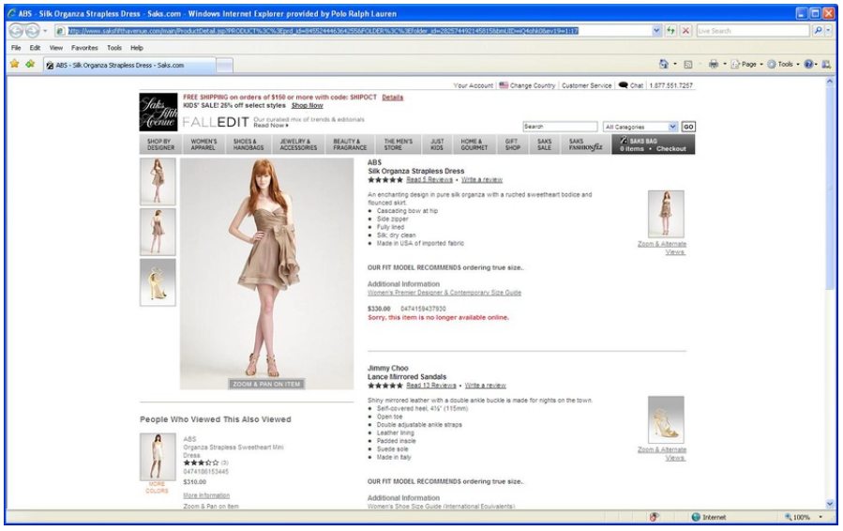Click in the Saks site Search field
The image size is (843, 531).
[560, 127]
